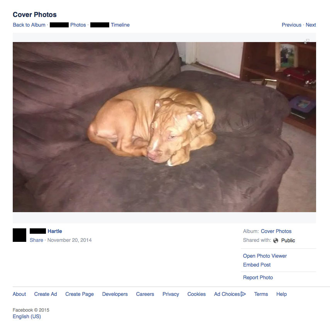Open the Cover Photos album link
Screen dimensions: 330x324
(276, 231)
